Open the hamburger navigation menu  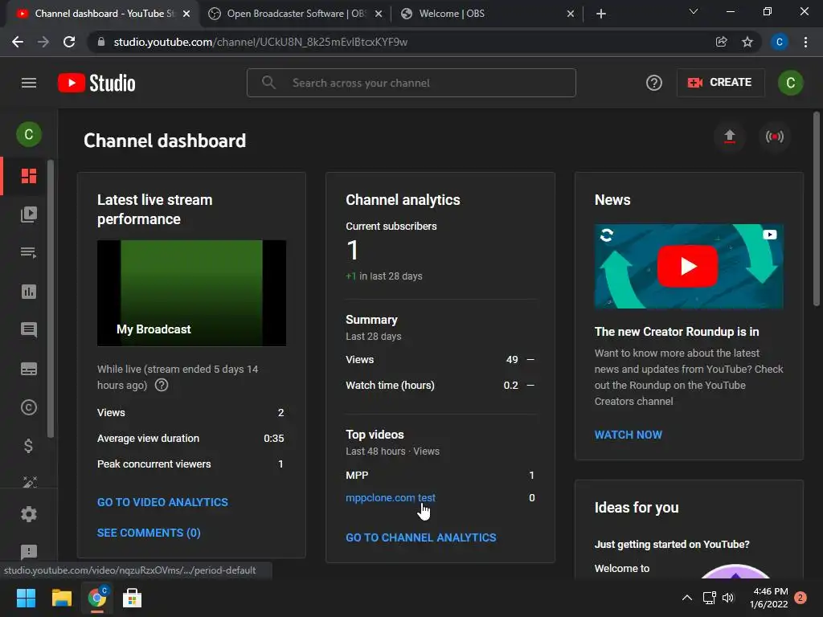click(29, 83)
